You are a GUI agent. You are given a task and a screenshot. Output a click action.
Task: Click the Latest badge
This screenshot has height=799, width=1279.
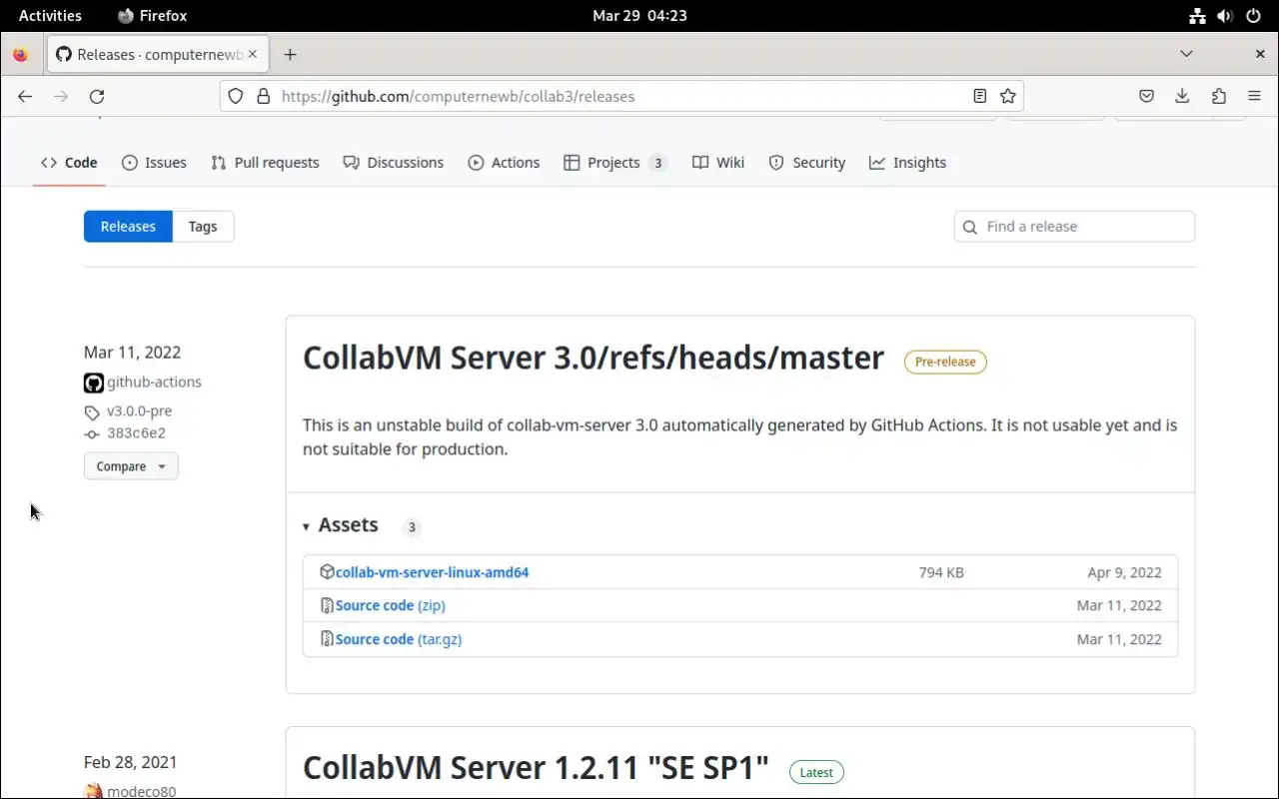(x=816, y=772)
